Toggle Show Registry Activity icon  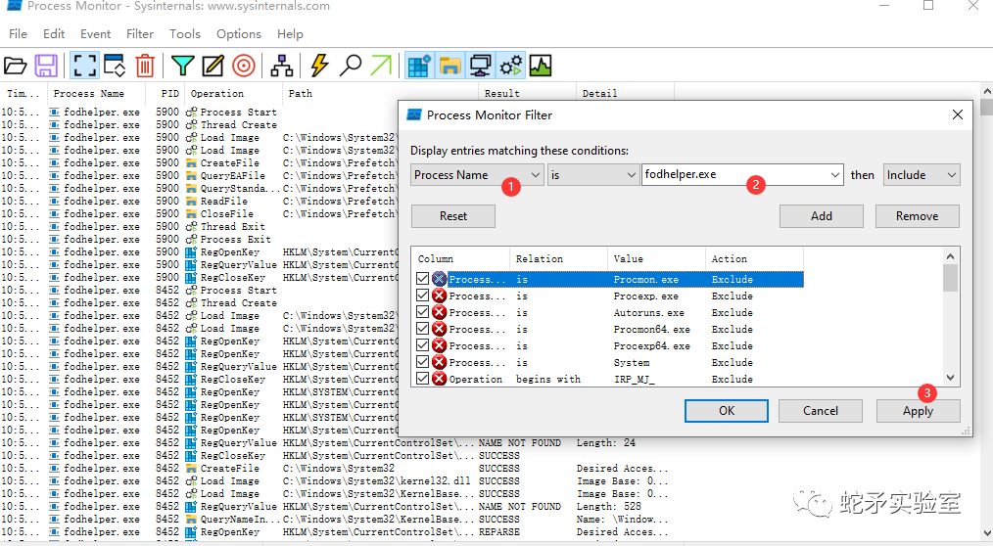tap(419, 66)
